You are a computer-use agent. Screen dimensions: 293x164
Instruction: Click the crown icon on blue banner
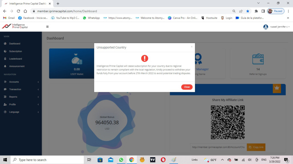[x=277, y=88]
